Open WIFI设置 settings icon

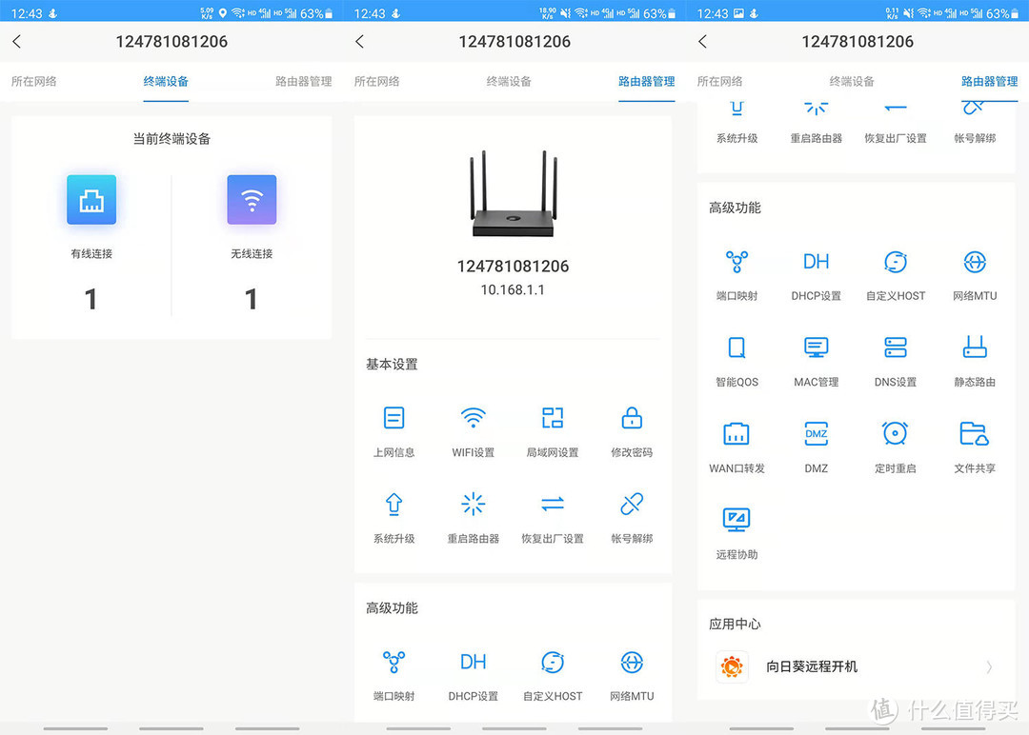(473, 417)
